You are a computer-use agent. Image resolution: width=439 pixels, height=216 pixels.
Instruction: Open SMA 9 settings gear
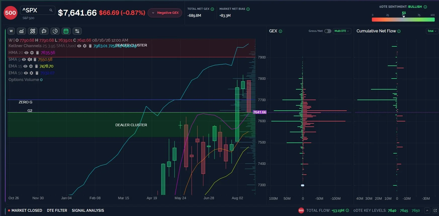pyautogui.click(x=30, y=59)
